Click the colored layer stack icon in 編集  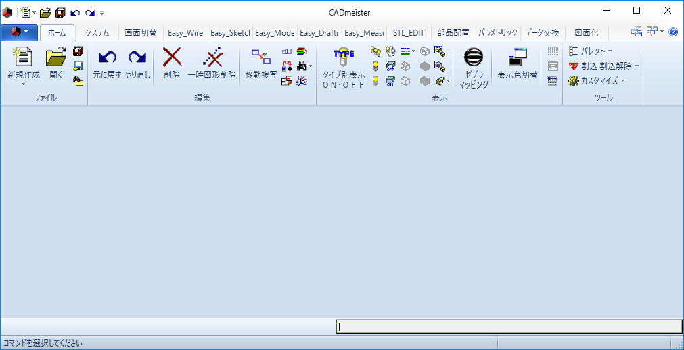coord(302,51)
